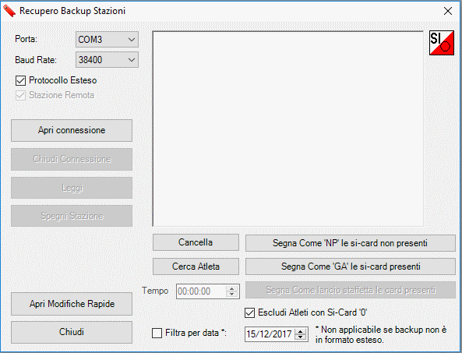The width and height of the screenshot is (462, 353).
Task: Open the Porta COM3 dropdown
Action: tap(107, 40)
